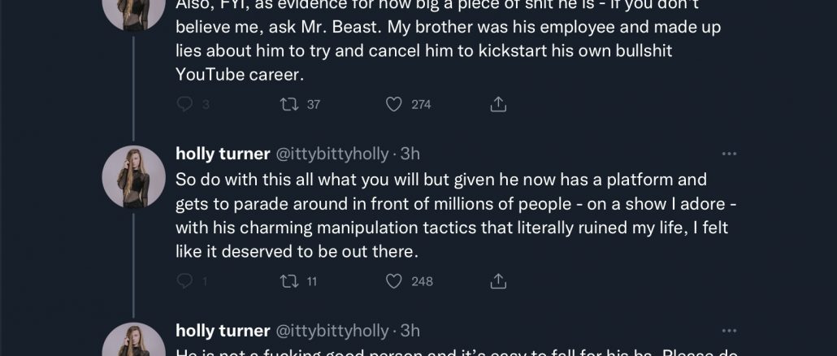Open the 3h timestamp of the middle tweet

(410, 154)
